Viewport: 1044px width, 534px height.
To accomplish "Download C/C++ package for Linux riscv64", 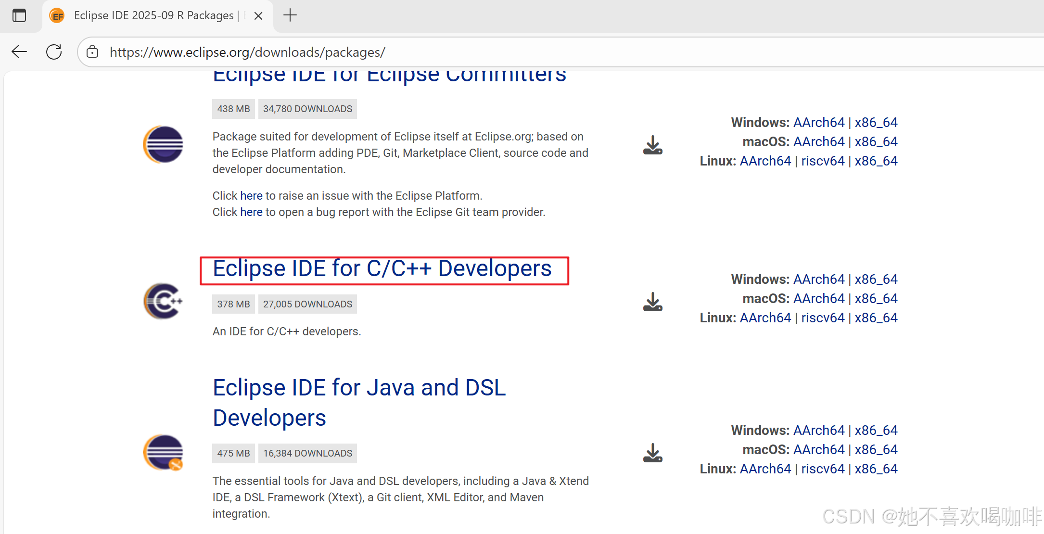I will [x=822, y=318].
